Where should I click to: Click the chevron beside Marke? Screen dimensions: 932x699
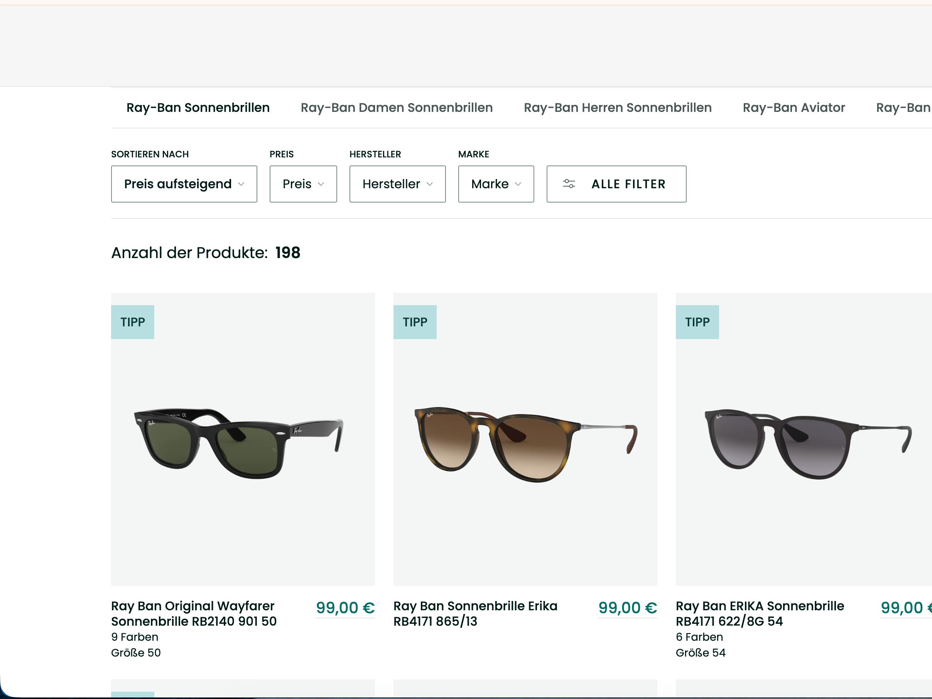point(518,184)
